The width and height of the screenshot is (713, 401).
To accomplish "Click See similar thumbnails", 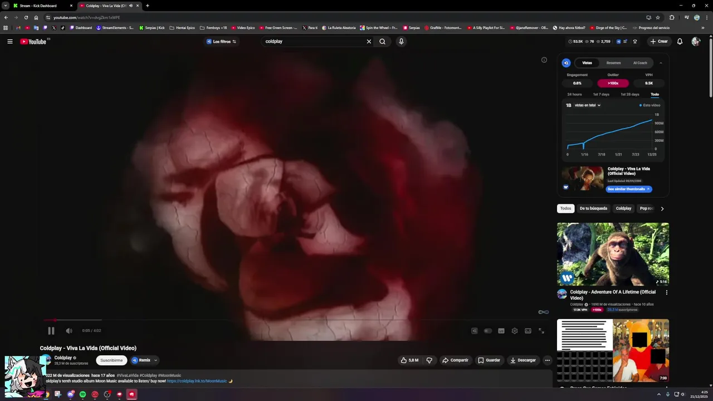I will tap(629, 189).
